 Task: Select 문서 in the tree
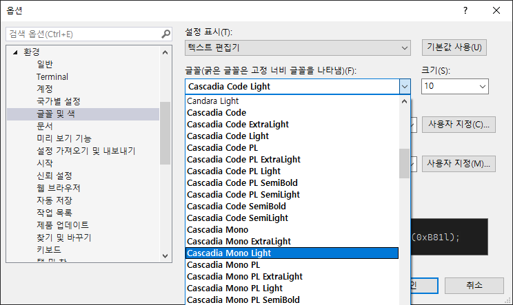tap(45, 127)
